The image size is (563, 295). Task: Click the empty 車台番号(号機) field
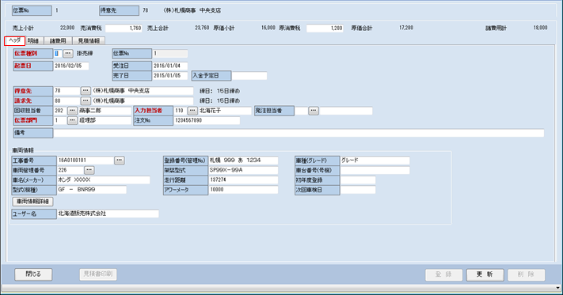(x=375, y=170)
